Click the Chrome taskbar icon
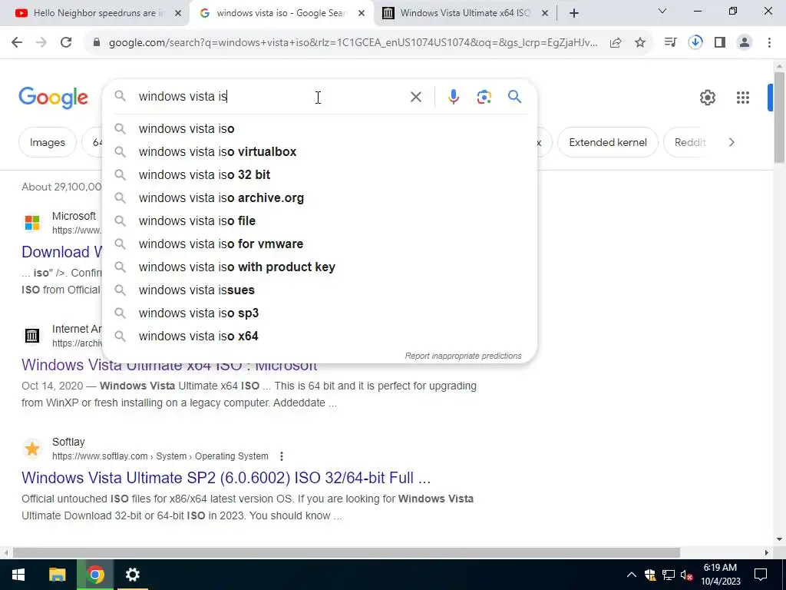 95,575
